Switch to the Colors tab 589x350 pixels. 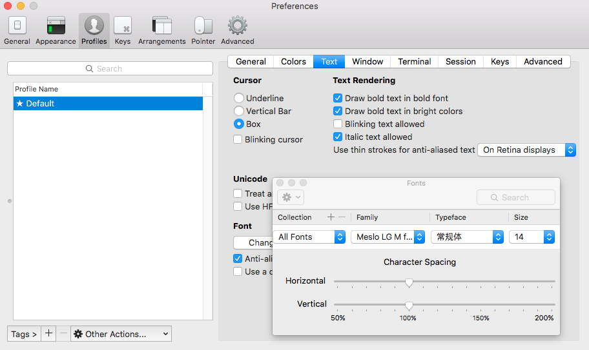(x=293, y=61)
